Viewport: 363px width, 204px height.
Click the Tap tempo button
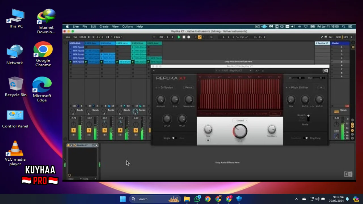[75, 37]
